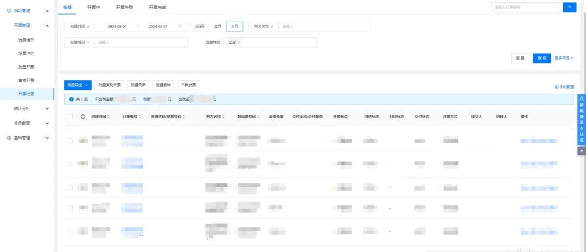Remove the 全部 tag in 发票种类

pos(239,43)
